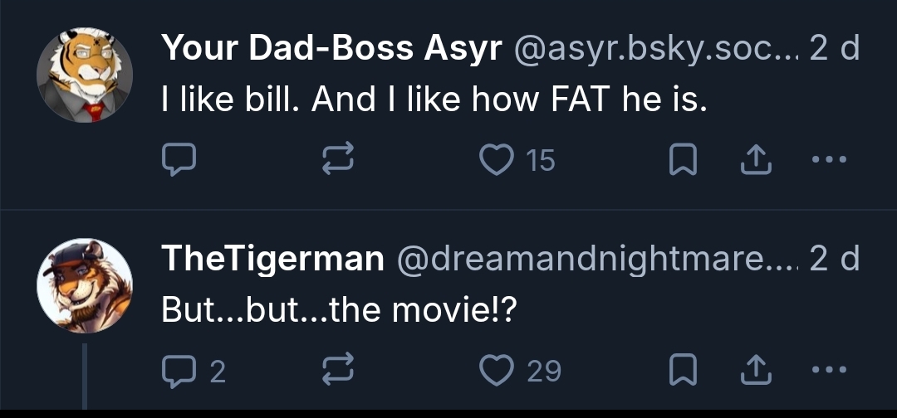Image resolution: width=897 pixels, height=418 pixels.
Task: Click the TheTigerman display name
Action: [x=272, y=260]
